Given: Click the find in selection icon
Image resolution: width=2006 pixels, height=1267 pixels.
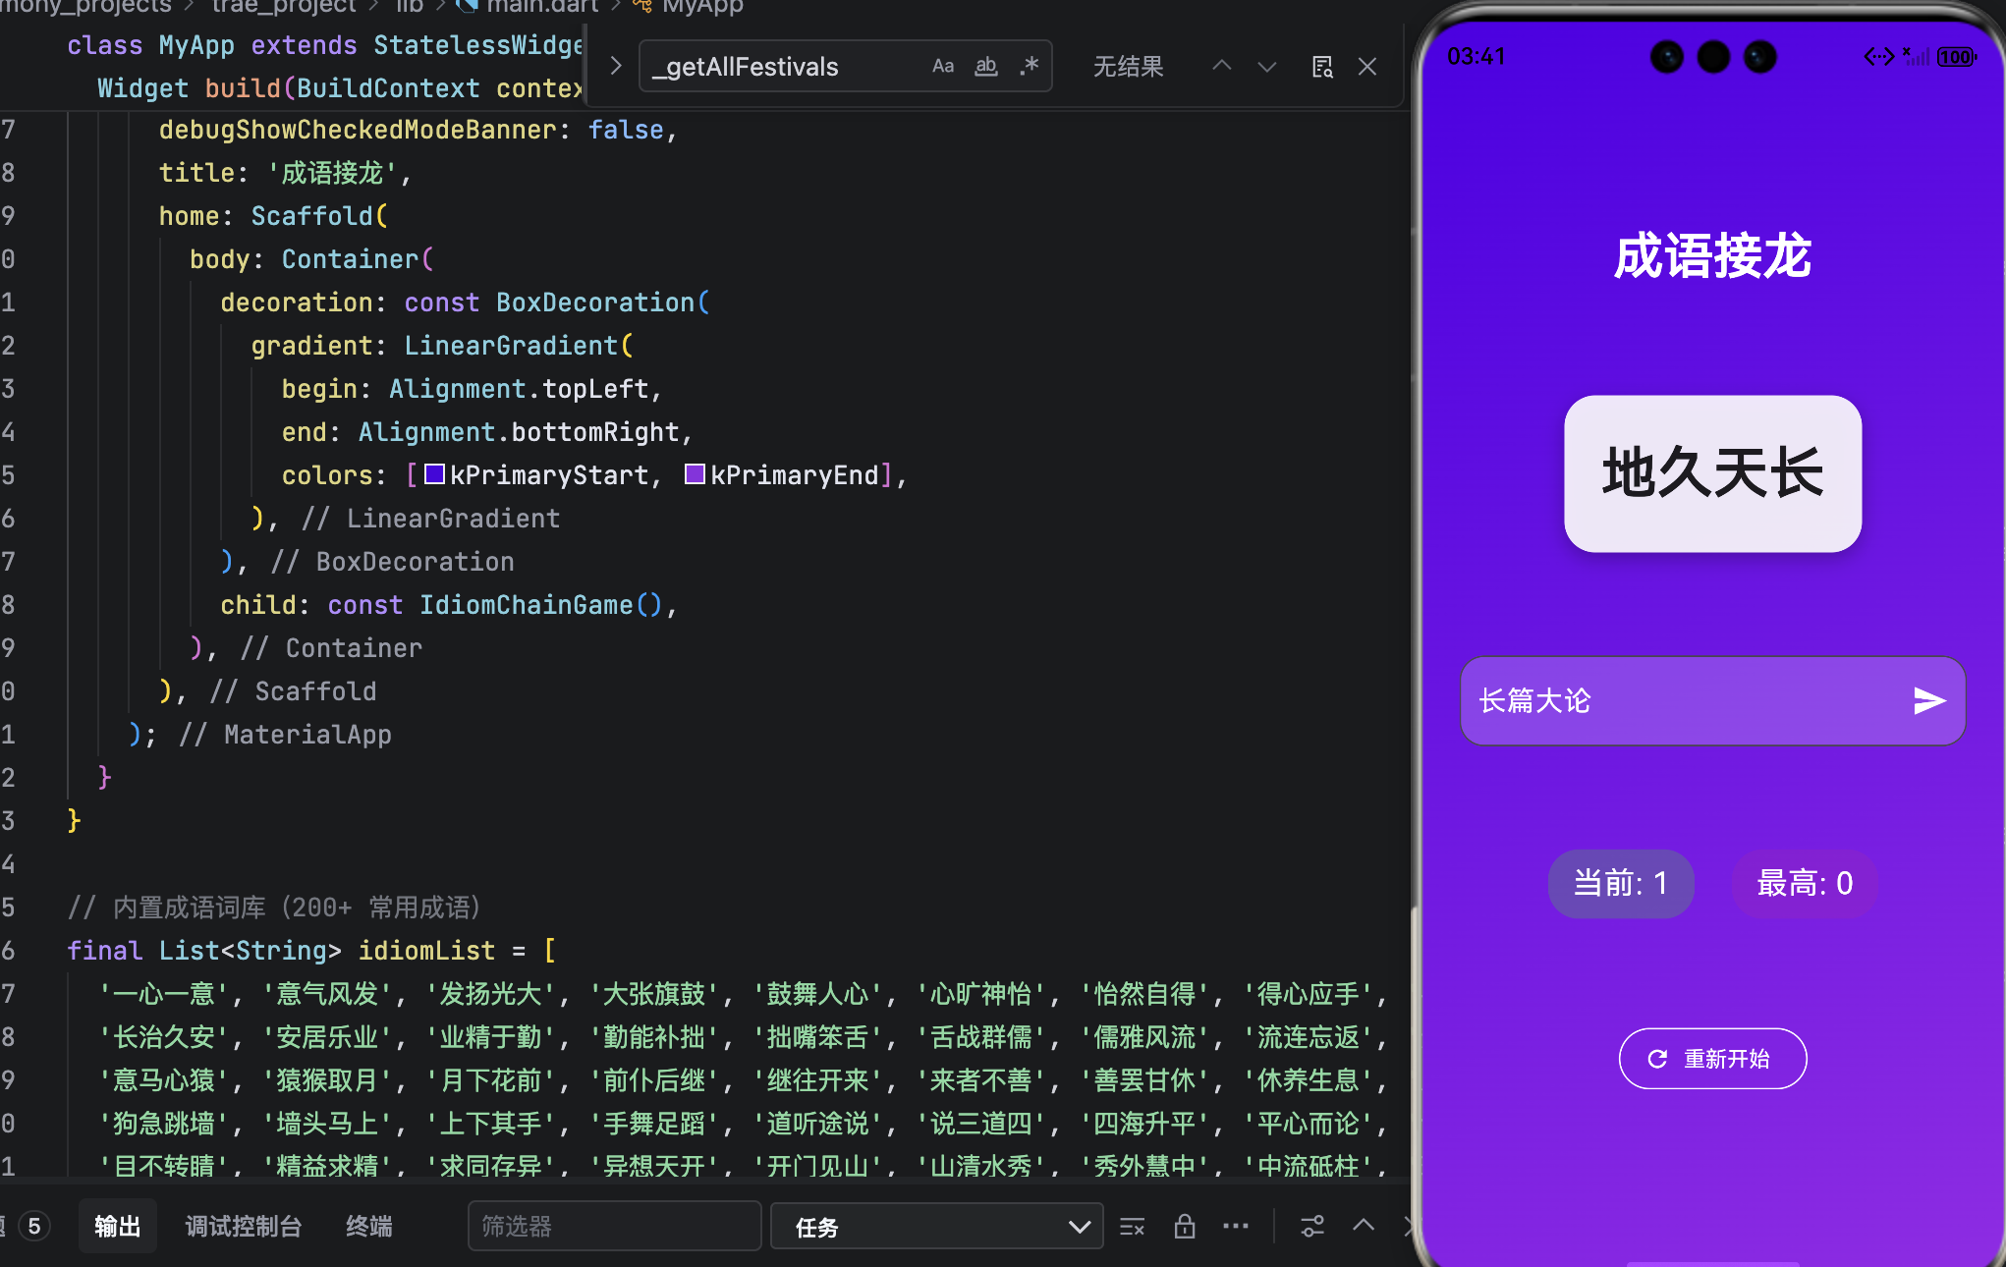Looking at the screenshot, I should pyautogui.click(x=1322, y=67).
